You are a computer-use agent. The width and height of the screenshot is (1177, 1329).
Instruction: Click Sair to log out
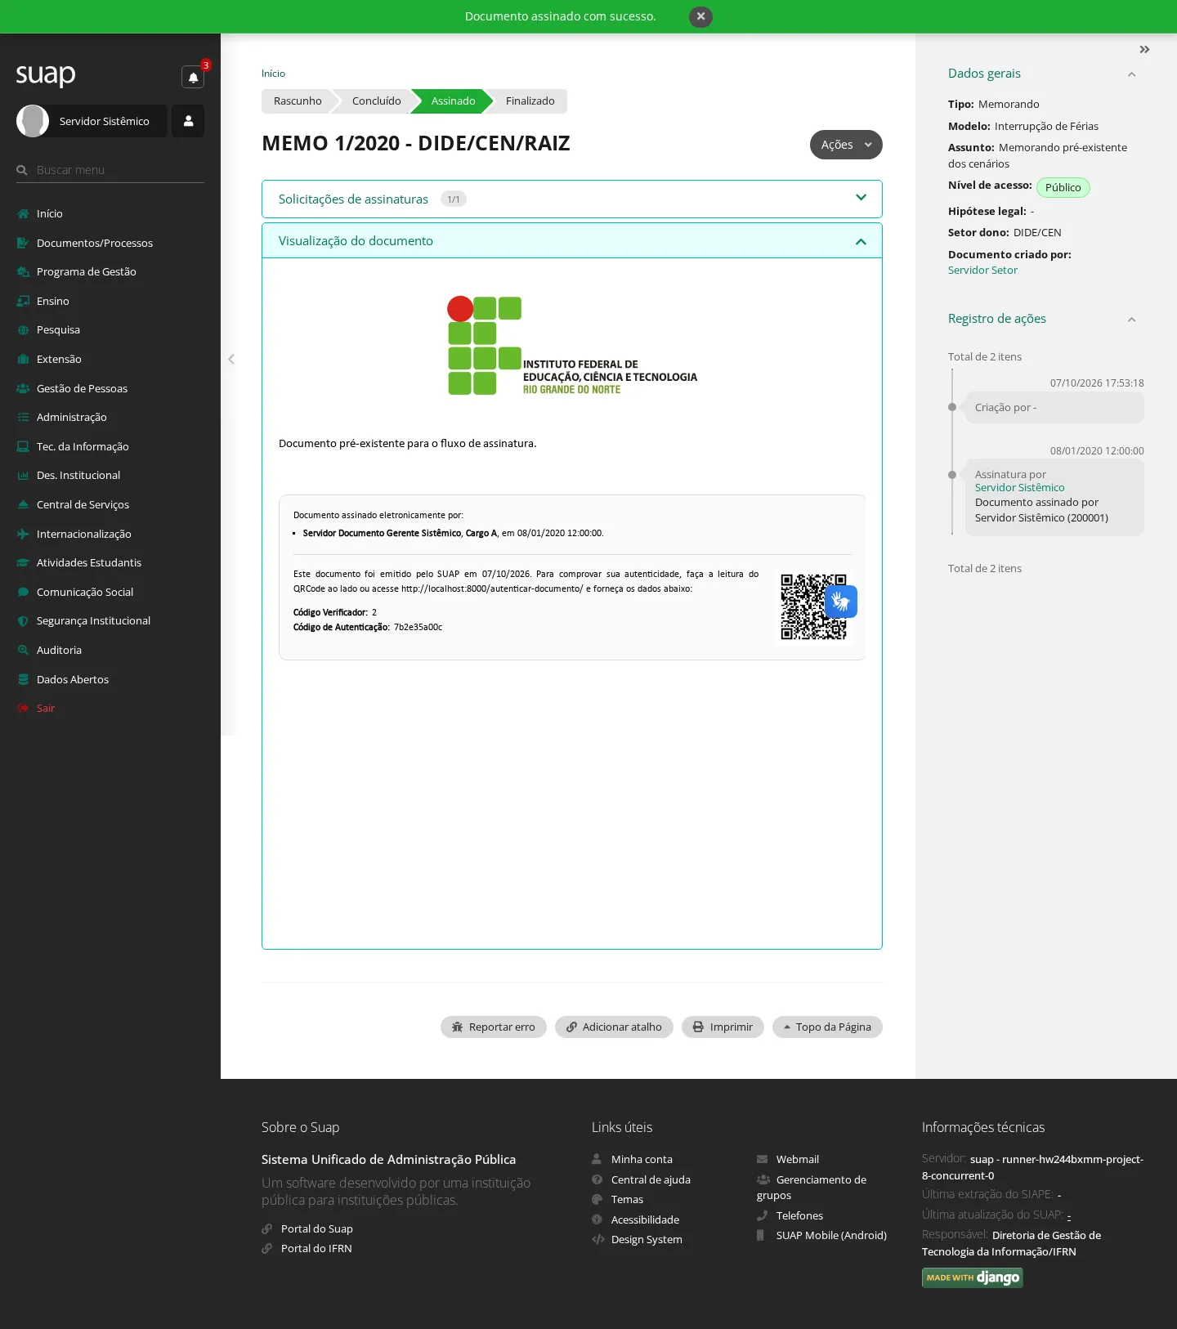click(45, 708)
